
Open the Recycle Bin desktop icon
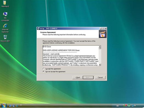(5, 38)
